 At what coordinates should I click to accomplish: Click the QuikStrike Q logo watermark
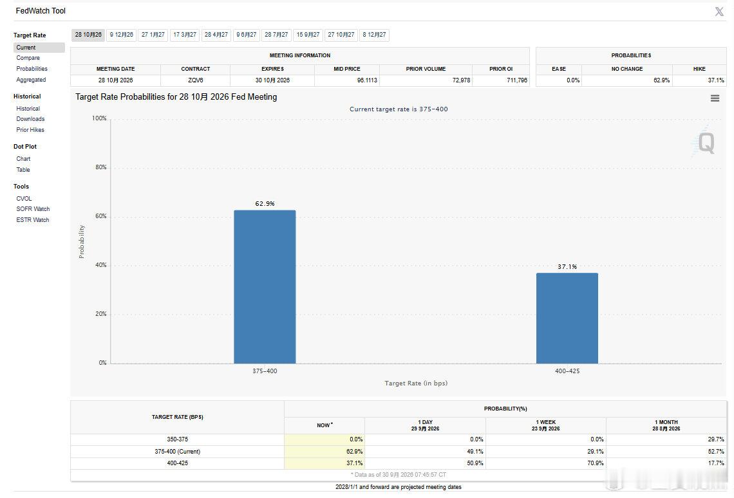coord(705,142)
